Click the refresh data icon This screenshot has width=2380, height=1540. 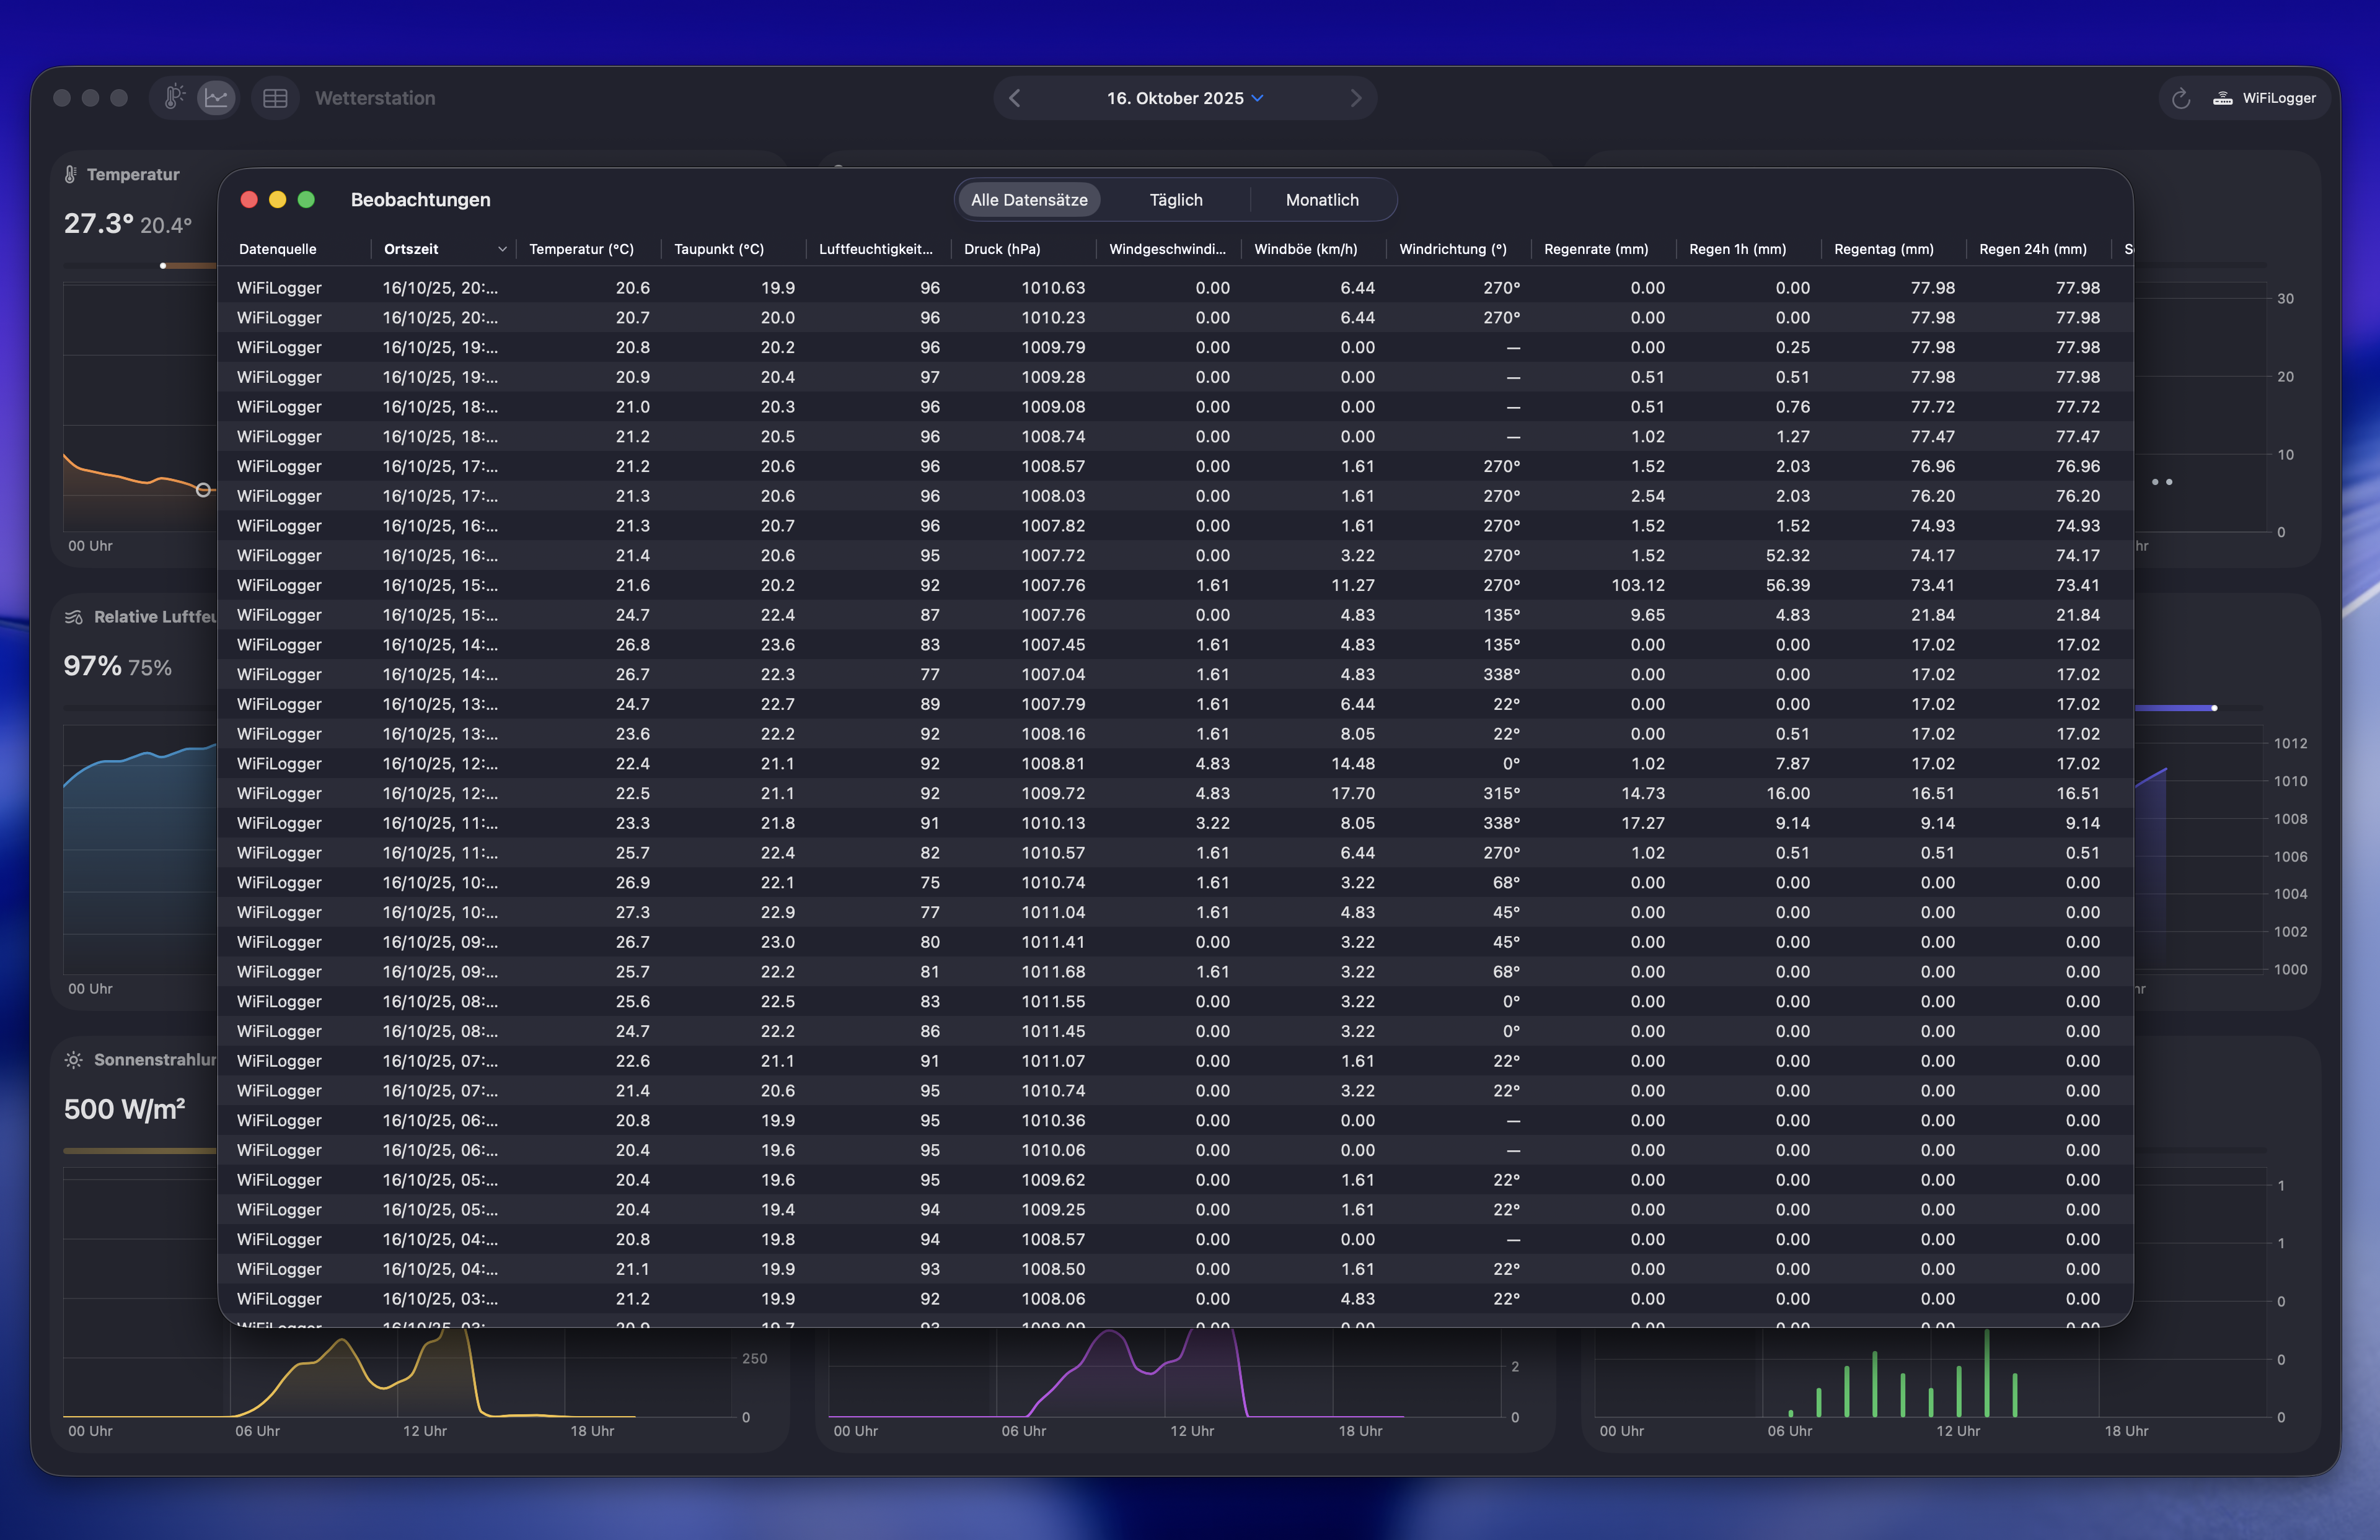click(2181, 98)
